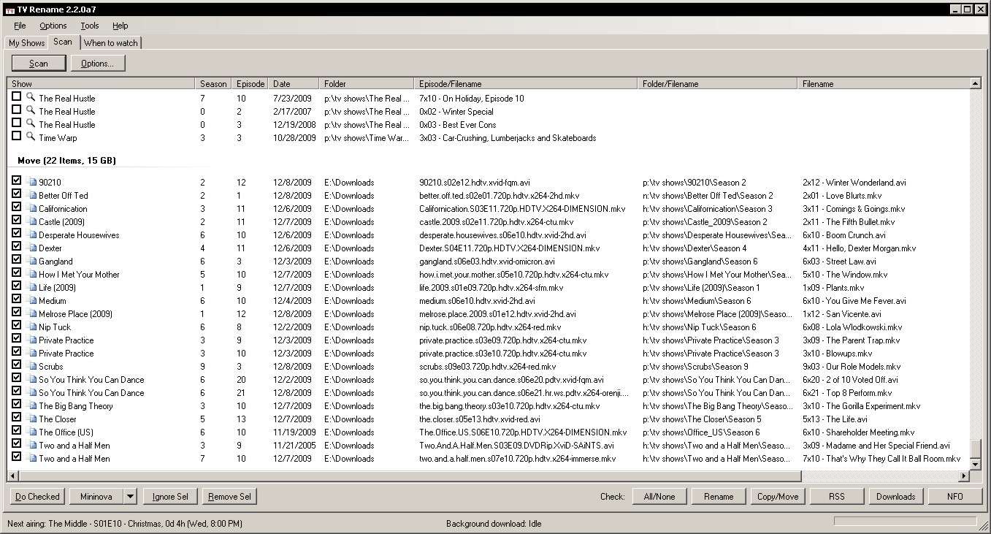
Task: Click the Do Checked button
Action: (x=37, y=497)
